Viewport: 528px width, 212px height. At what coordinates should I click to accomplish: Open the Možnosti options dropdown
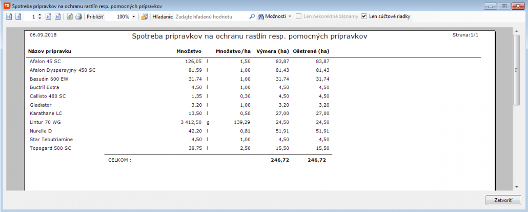275,16
